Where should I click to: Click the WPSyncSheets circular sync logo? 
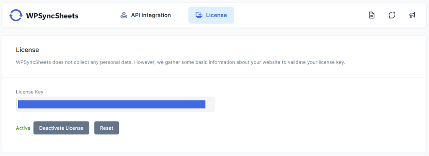16,15
